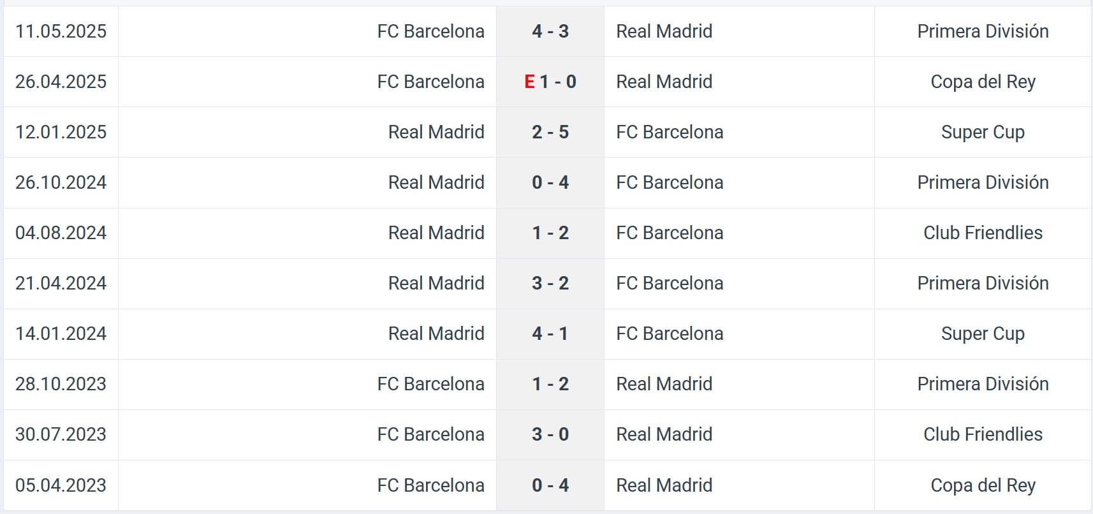Click Real Madrid away team on 28.10.2023

coord(664,384)
